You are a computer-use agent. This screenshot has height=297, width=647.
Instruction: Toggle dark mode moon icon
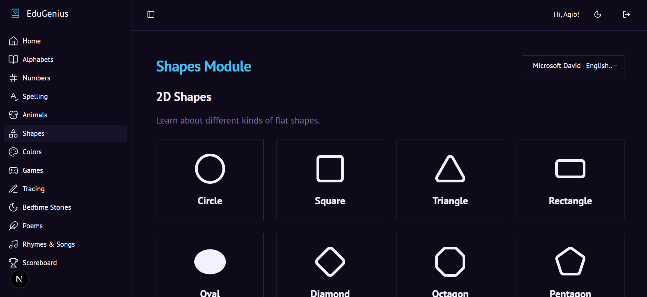coord(598,14)
